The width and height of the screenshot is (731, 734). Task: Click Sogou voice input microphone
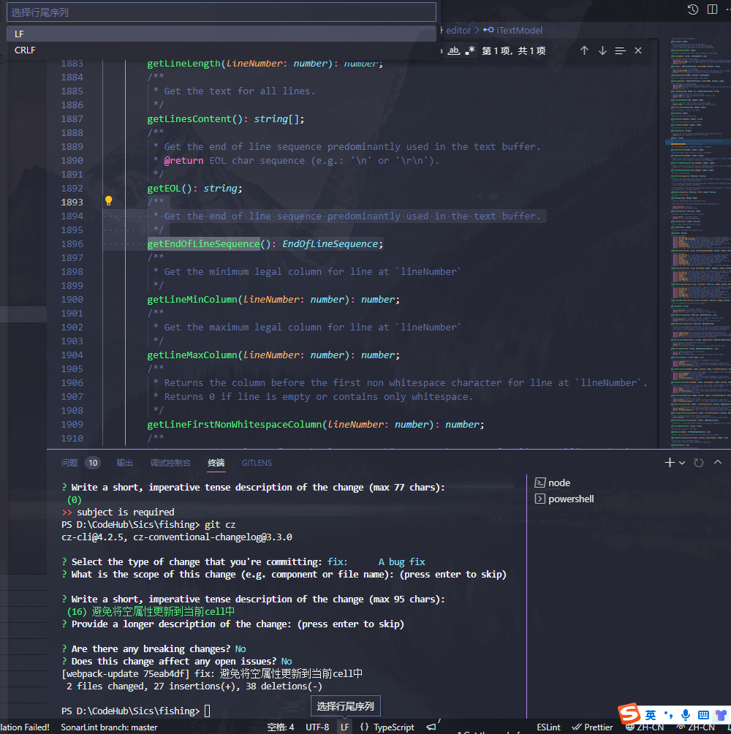click(686, 715)
